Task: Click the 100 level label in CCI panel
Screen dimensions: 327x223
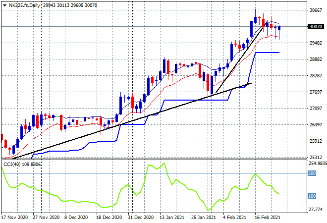Action: click(x=312, y=196)
